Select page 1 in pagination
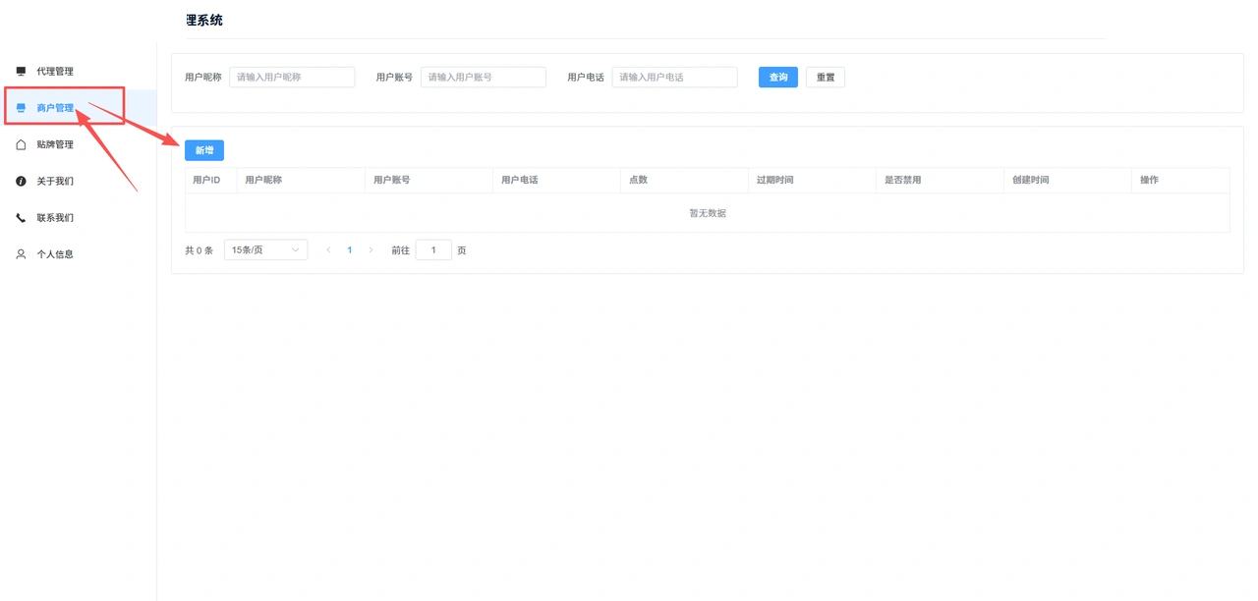Screen dimensions: 1258x601 pos(350,250)
